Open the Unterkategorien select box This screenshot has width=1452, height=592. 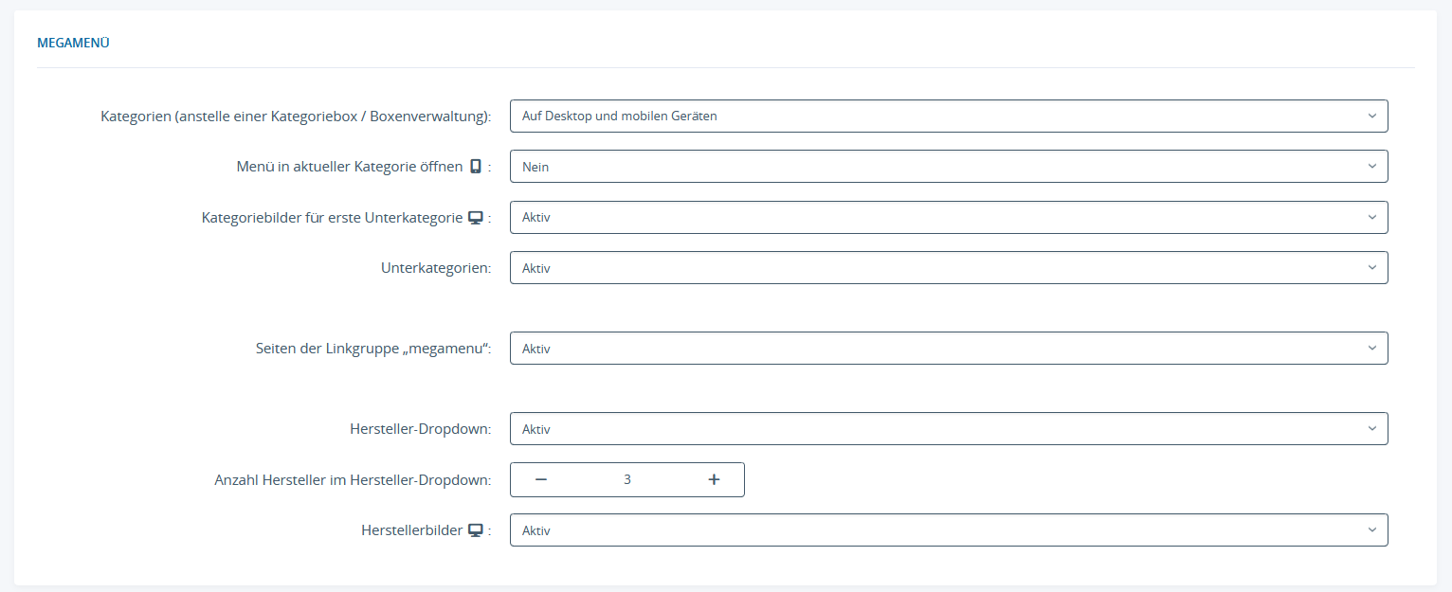[x=949, y=268]
